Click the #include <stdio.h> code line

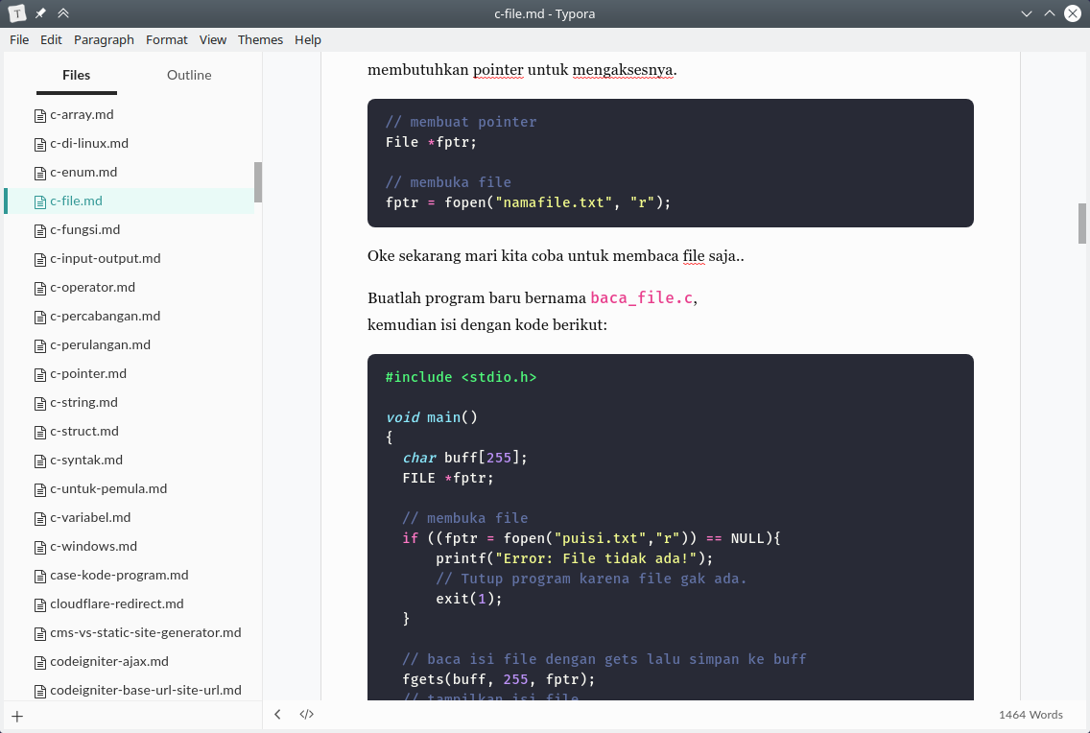461,377
